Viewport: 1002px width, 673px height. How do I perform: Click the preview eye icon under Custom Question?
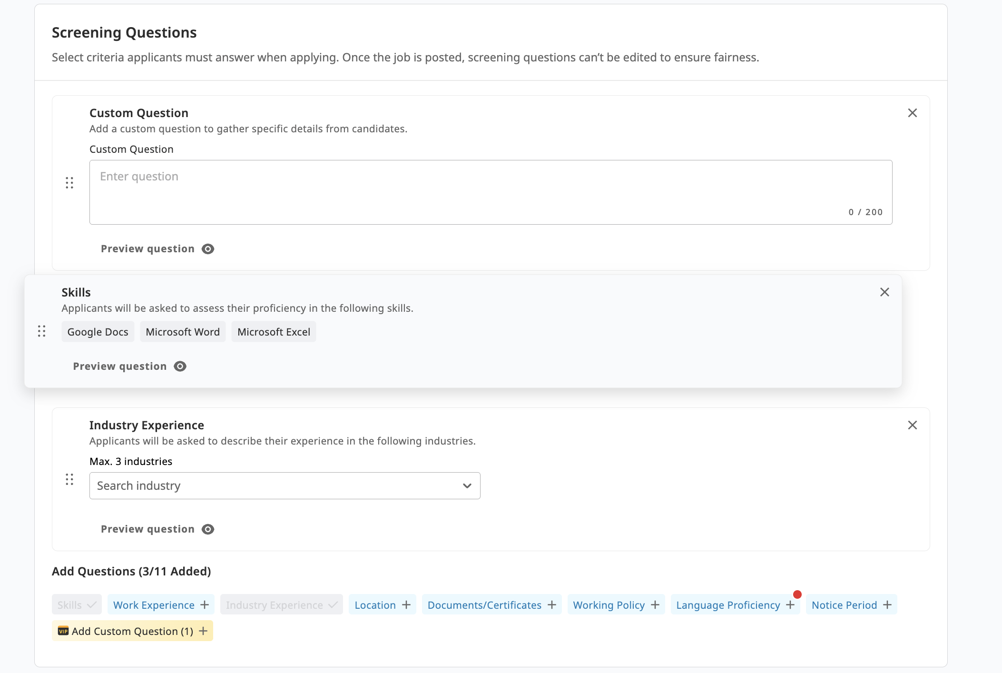(x=207, y=248)
